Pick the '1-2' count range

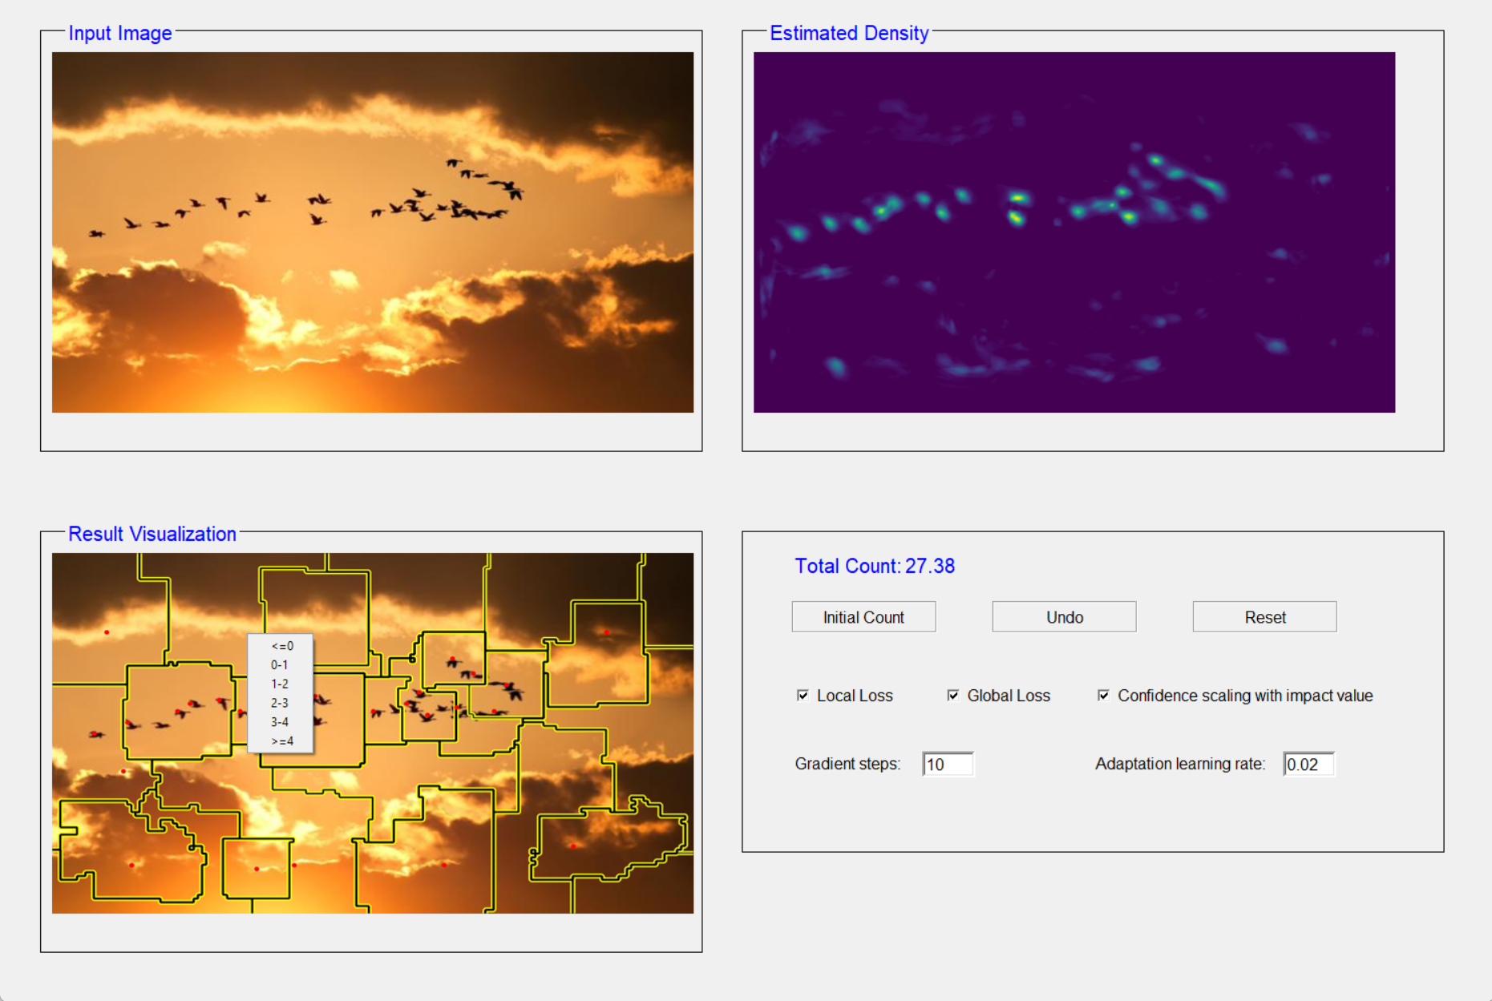(x=281, y=684)
